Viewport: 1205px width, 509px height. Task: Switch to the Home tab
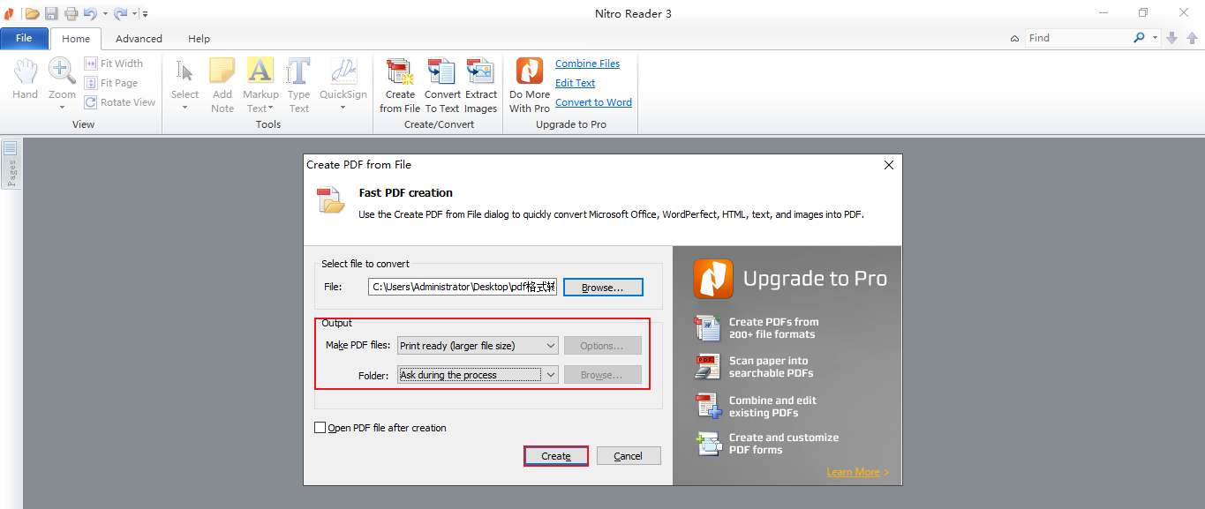point(76,39)
